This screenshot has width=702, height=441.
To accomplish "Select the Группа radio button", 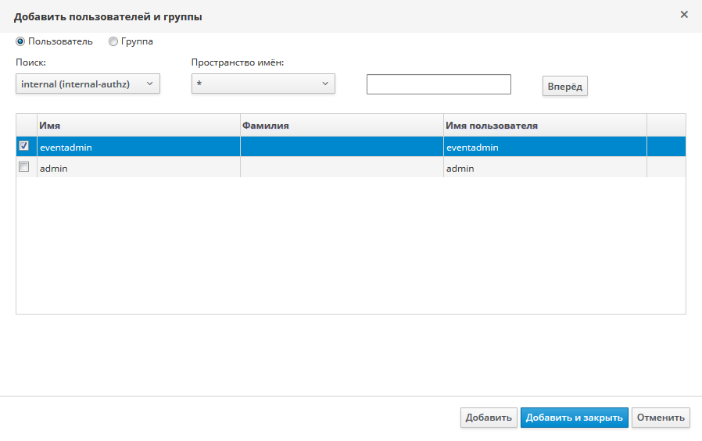I will click(113, 41).
